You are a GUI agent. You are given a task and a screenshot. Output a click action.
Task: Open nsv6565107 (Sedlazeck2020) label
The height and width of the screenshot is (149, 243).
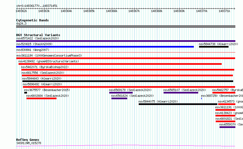pyautogui.click(x=185, y=90)
